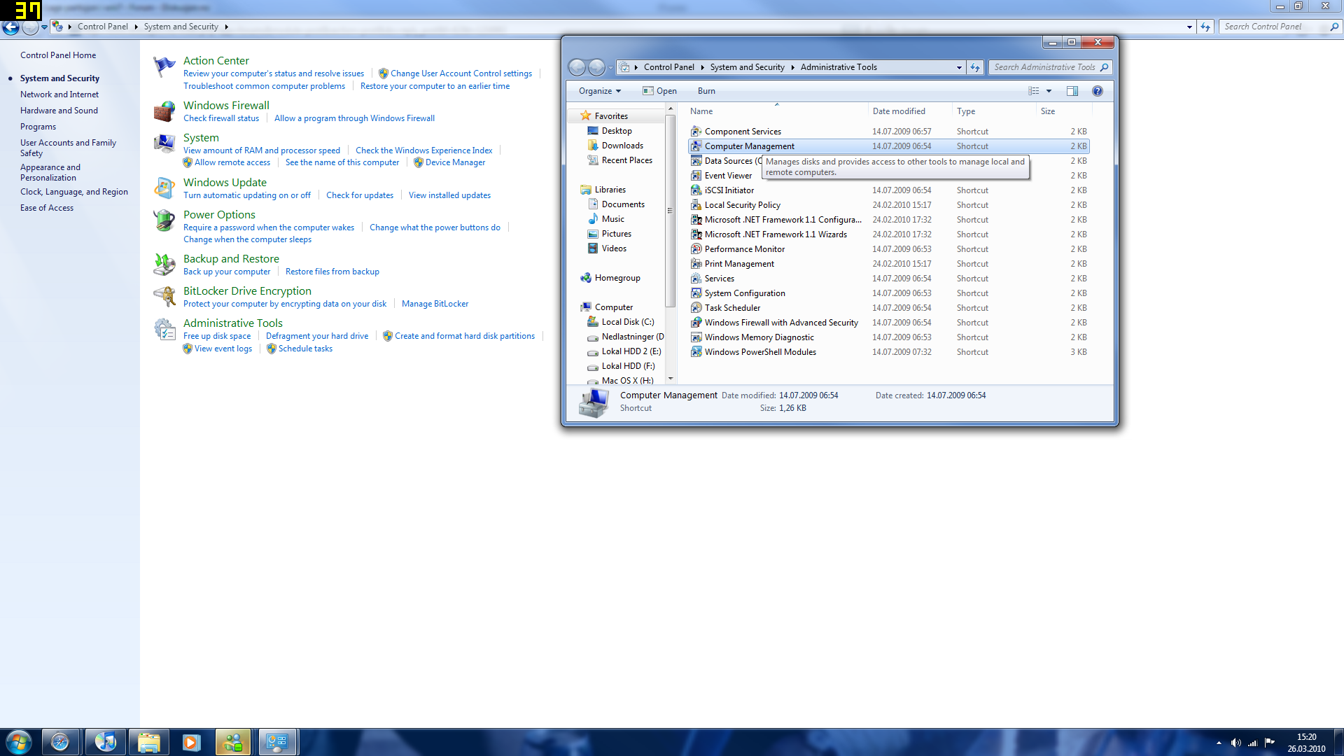The width and height of the screenshot is (1344, 756).
Task: Expand the Administrative Tools address bar dropdown
Action: click(958, 67)
